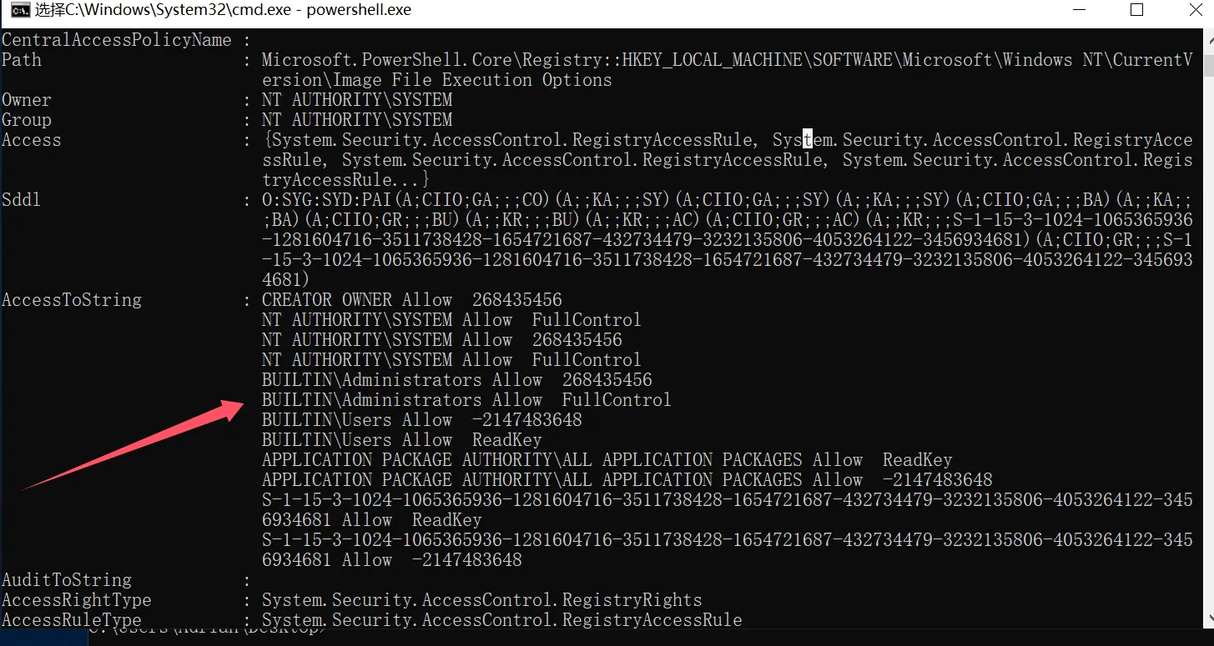Click the scrollbar down arrow
This screenshot has width=1214, height=646.
(1206, 619)
